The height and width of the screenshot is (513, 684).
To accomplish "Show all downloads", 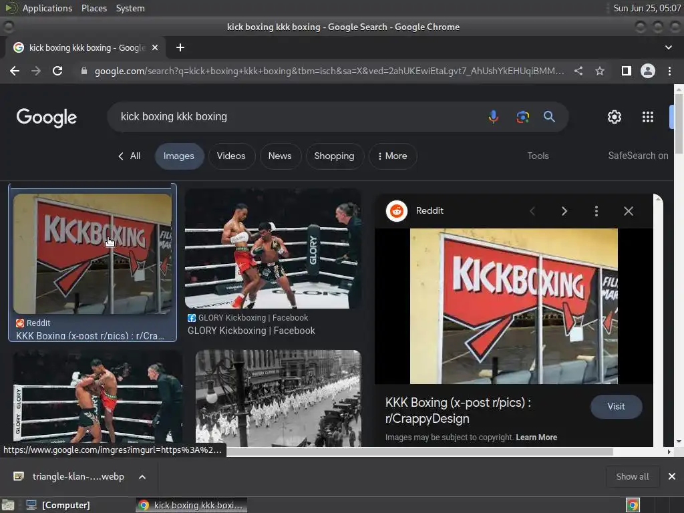I will click(632, 476).
